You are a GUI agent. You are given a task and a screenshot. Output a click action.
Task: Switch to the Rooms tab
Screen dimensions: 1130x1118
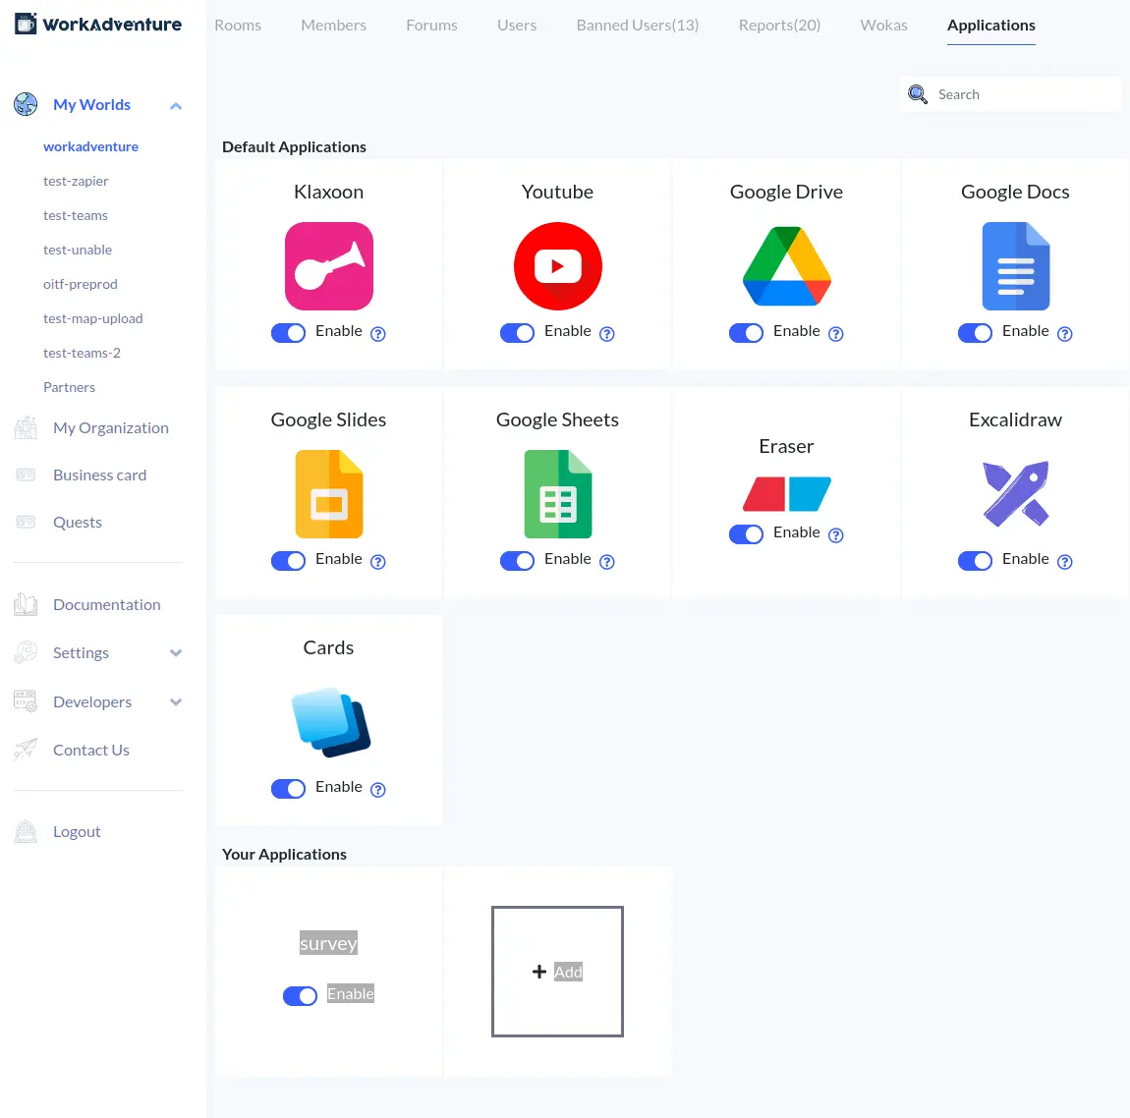click(238, 26)
